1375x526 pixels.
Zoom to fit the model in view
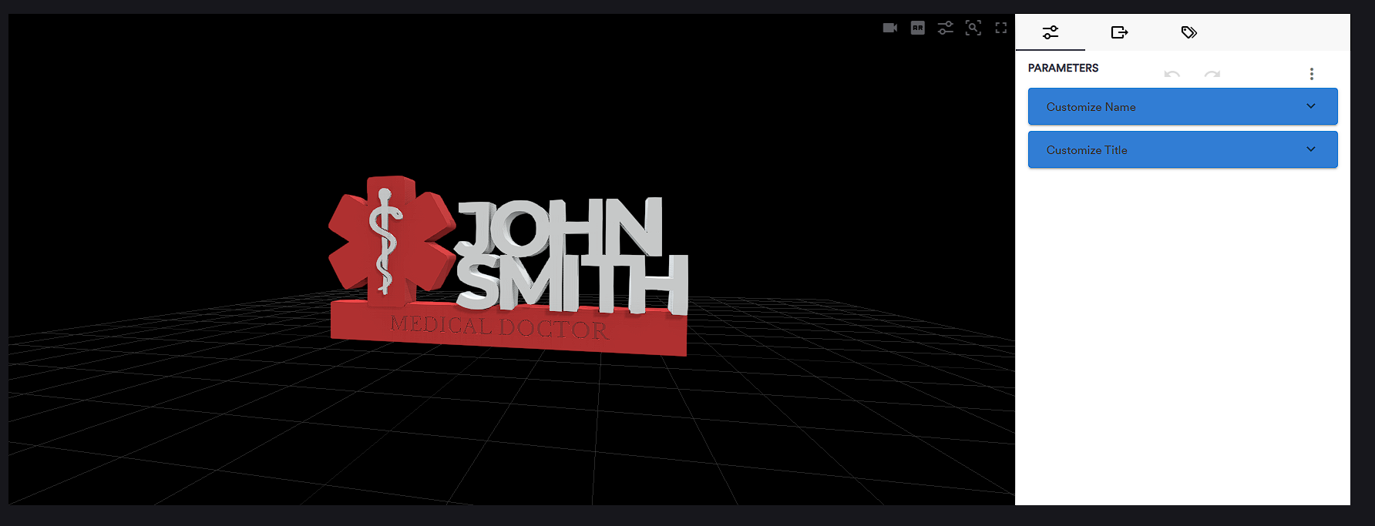pos(973,28)
